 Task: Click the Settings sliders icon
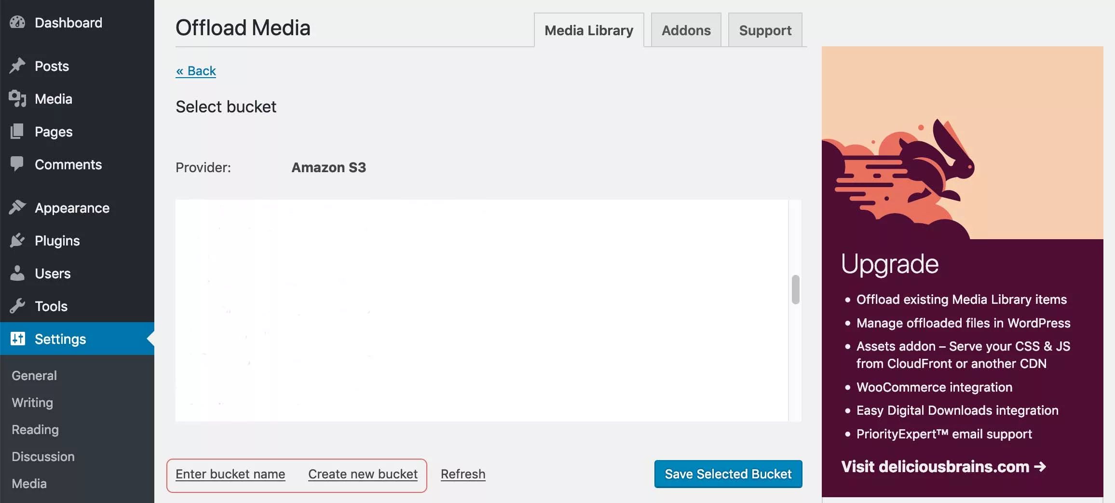pos(17,339)
